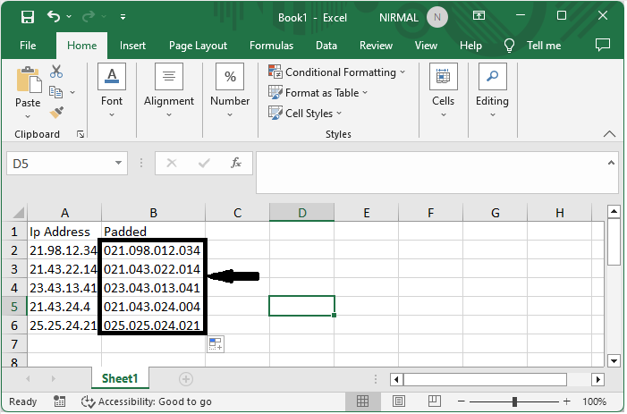This screenshot has width=627, height=414.
Task: Click the Cut scissors icon
Action: pyautogui.click(x=56, y=72)
